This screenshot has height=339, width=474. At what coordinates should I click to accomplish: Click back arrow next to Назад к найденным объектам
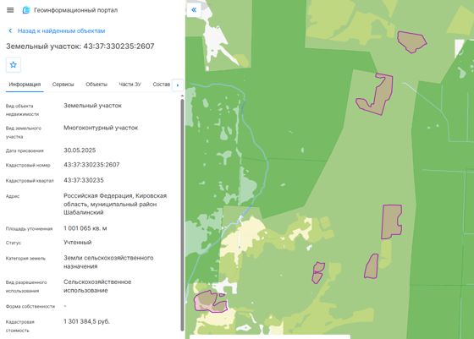tap(10, 30)
